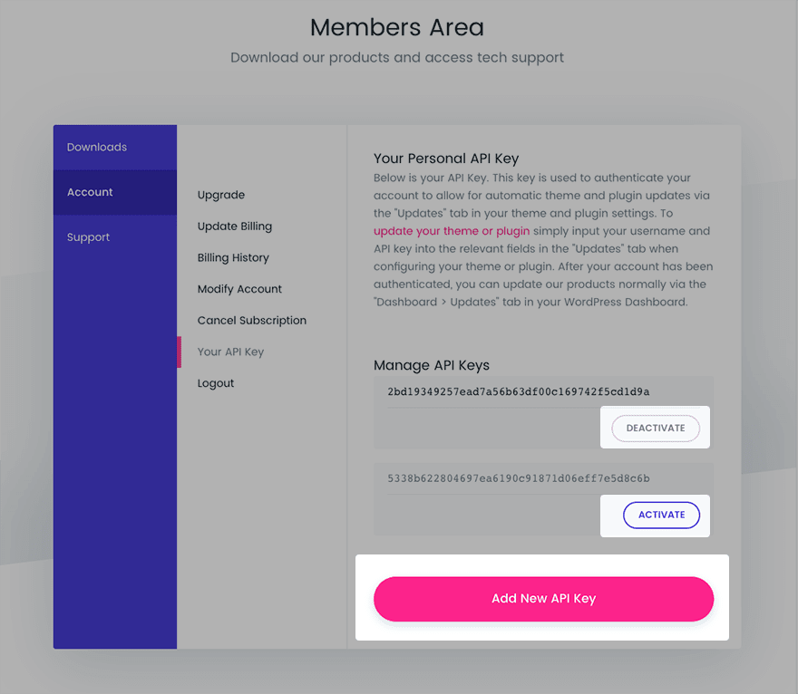Click the 'Download our products' subtitle text
Image resolution: width=798 pixels, height=694 pixels.
397,57
